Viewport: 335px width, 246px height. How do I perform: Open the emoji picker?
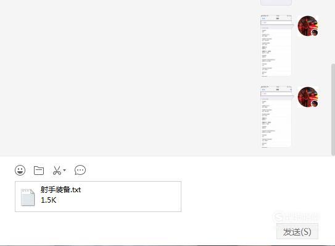point(20,170)
